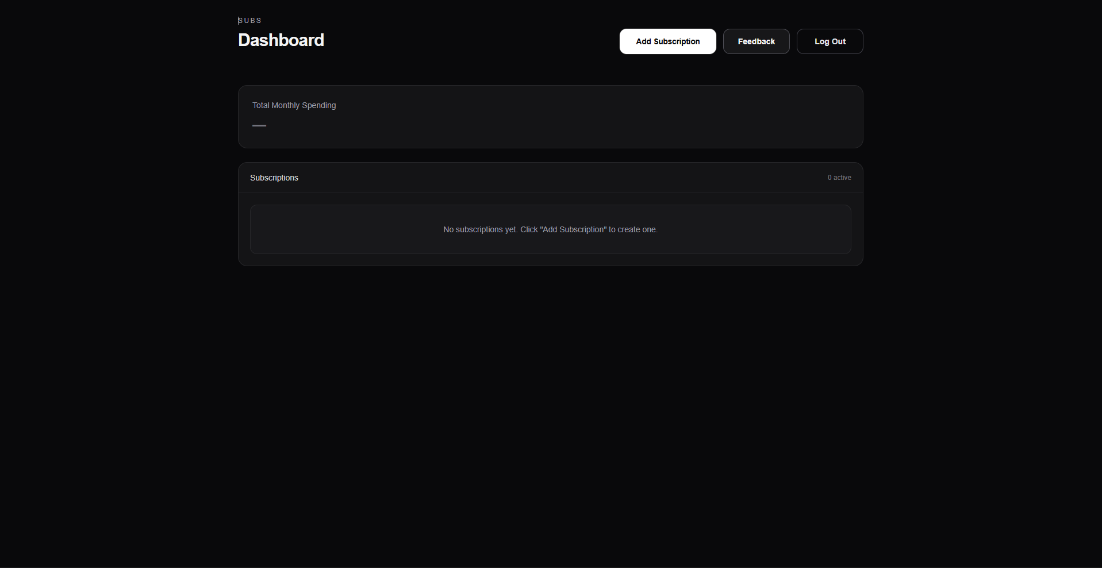The width and height of the screenshot is (1102, 568).
Task: Open the Feedback form
Action: (756, 41)
